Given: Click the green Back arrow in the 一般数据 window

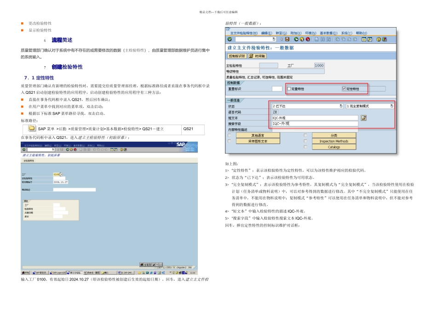Looking at the screenshot, I should [296, 39].
